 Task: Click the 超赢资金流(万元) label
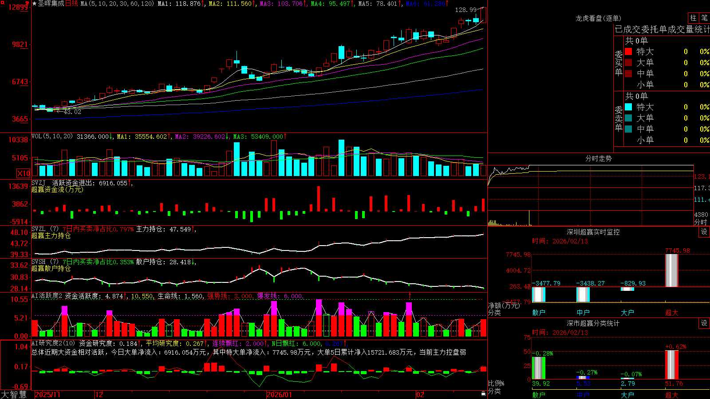click(57, 189)
